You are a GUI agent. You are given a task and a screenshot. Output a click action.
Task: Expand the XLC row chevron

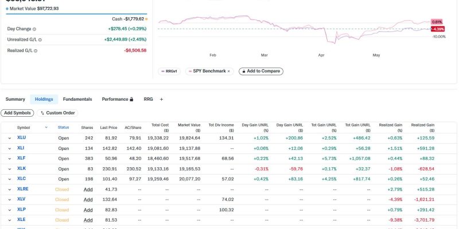tap(9, 179)
